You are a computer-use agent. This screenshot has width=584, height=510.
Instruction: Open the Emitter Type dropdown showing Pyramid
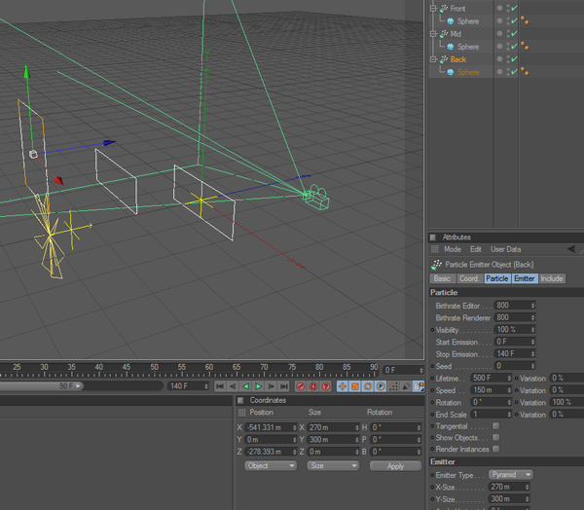tap(511, 475)
